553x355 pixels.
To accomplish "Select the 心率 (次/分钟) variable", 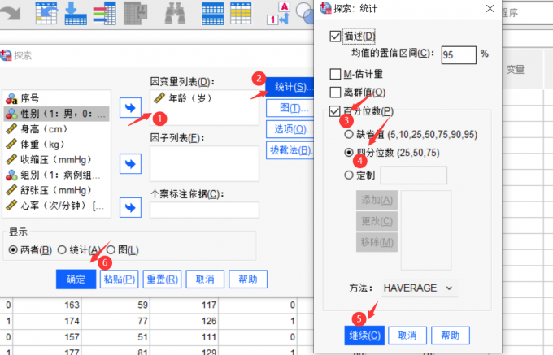I will coord(56,206).
